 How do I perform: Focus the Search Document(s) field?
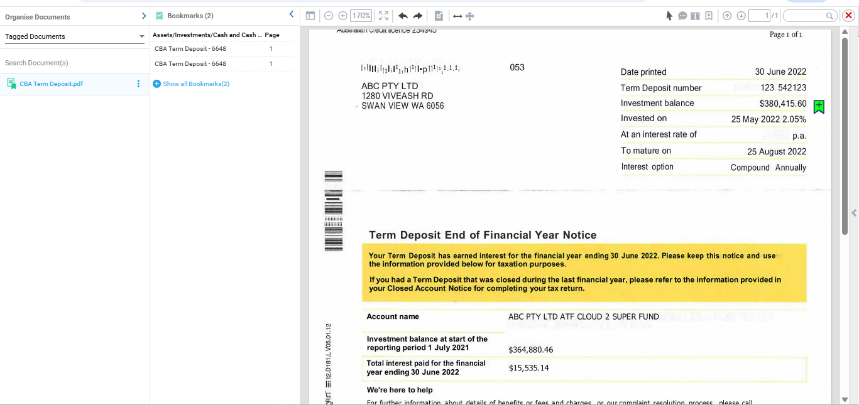coord(75,63)
